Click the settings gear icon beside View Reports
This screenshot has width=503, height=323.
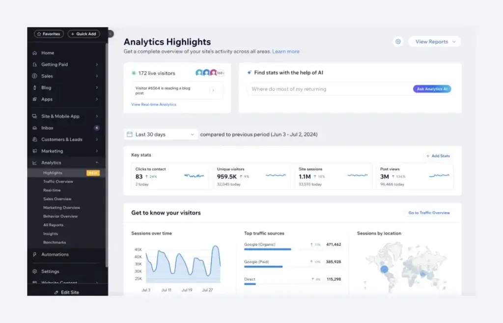click(398, 42)
